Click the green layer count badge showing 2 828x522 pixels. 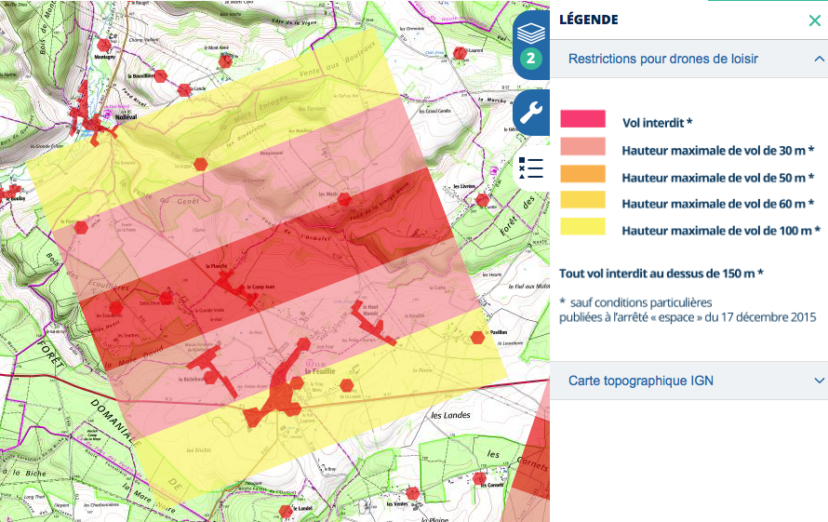(531, 58)
